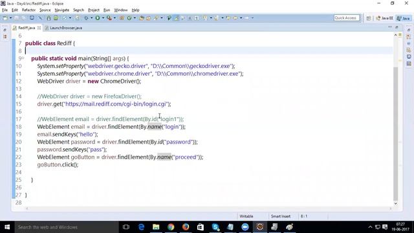This screenshot has height=233, width=414.
Task: Open the Next Annotation dropdown arrow
Action: (211, 18)
